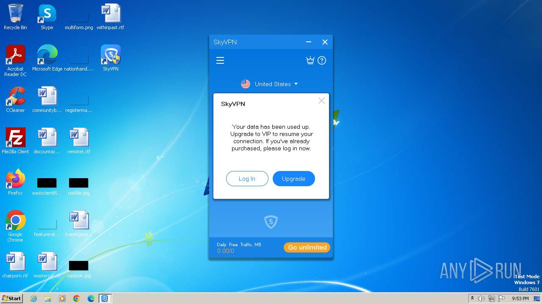This screenshot has height=304, width=542.
Task: Select the trainingrea document icon
Action: 79,224
